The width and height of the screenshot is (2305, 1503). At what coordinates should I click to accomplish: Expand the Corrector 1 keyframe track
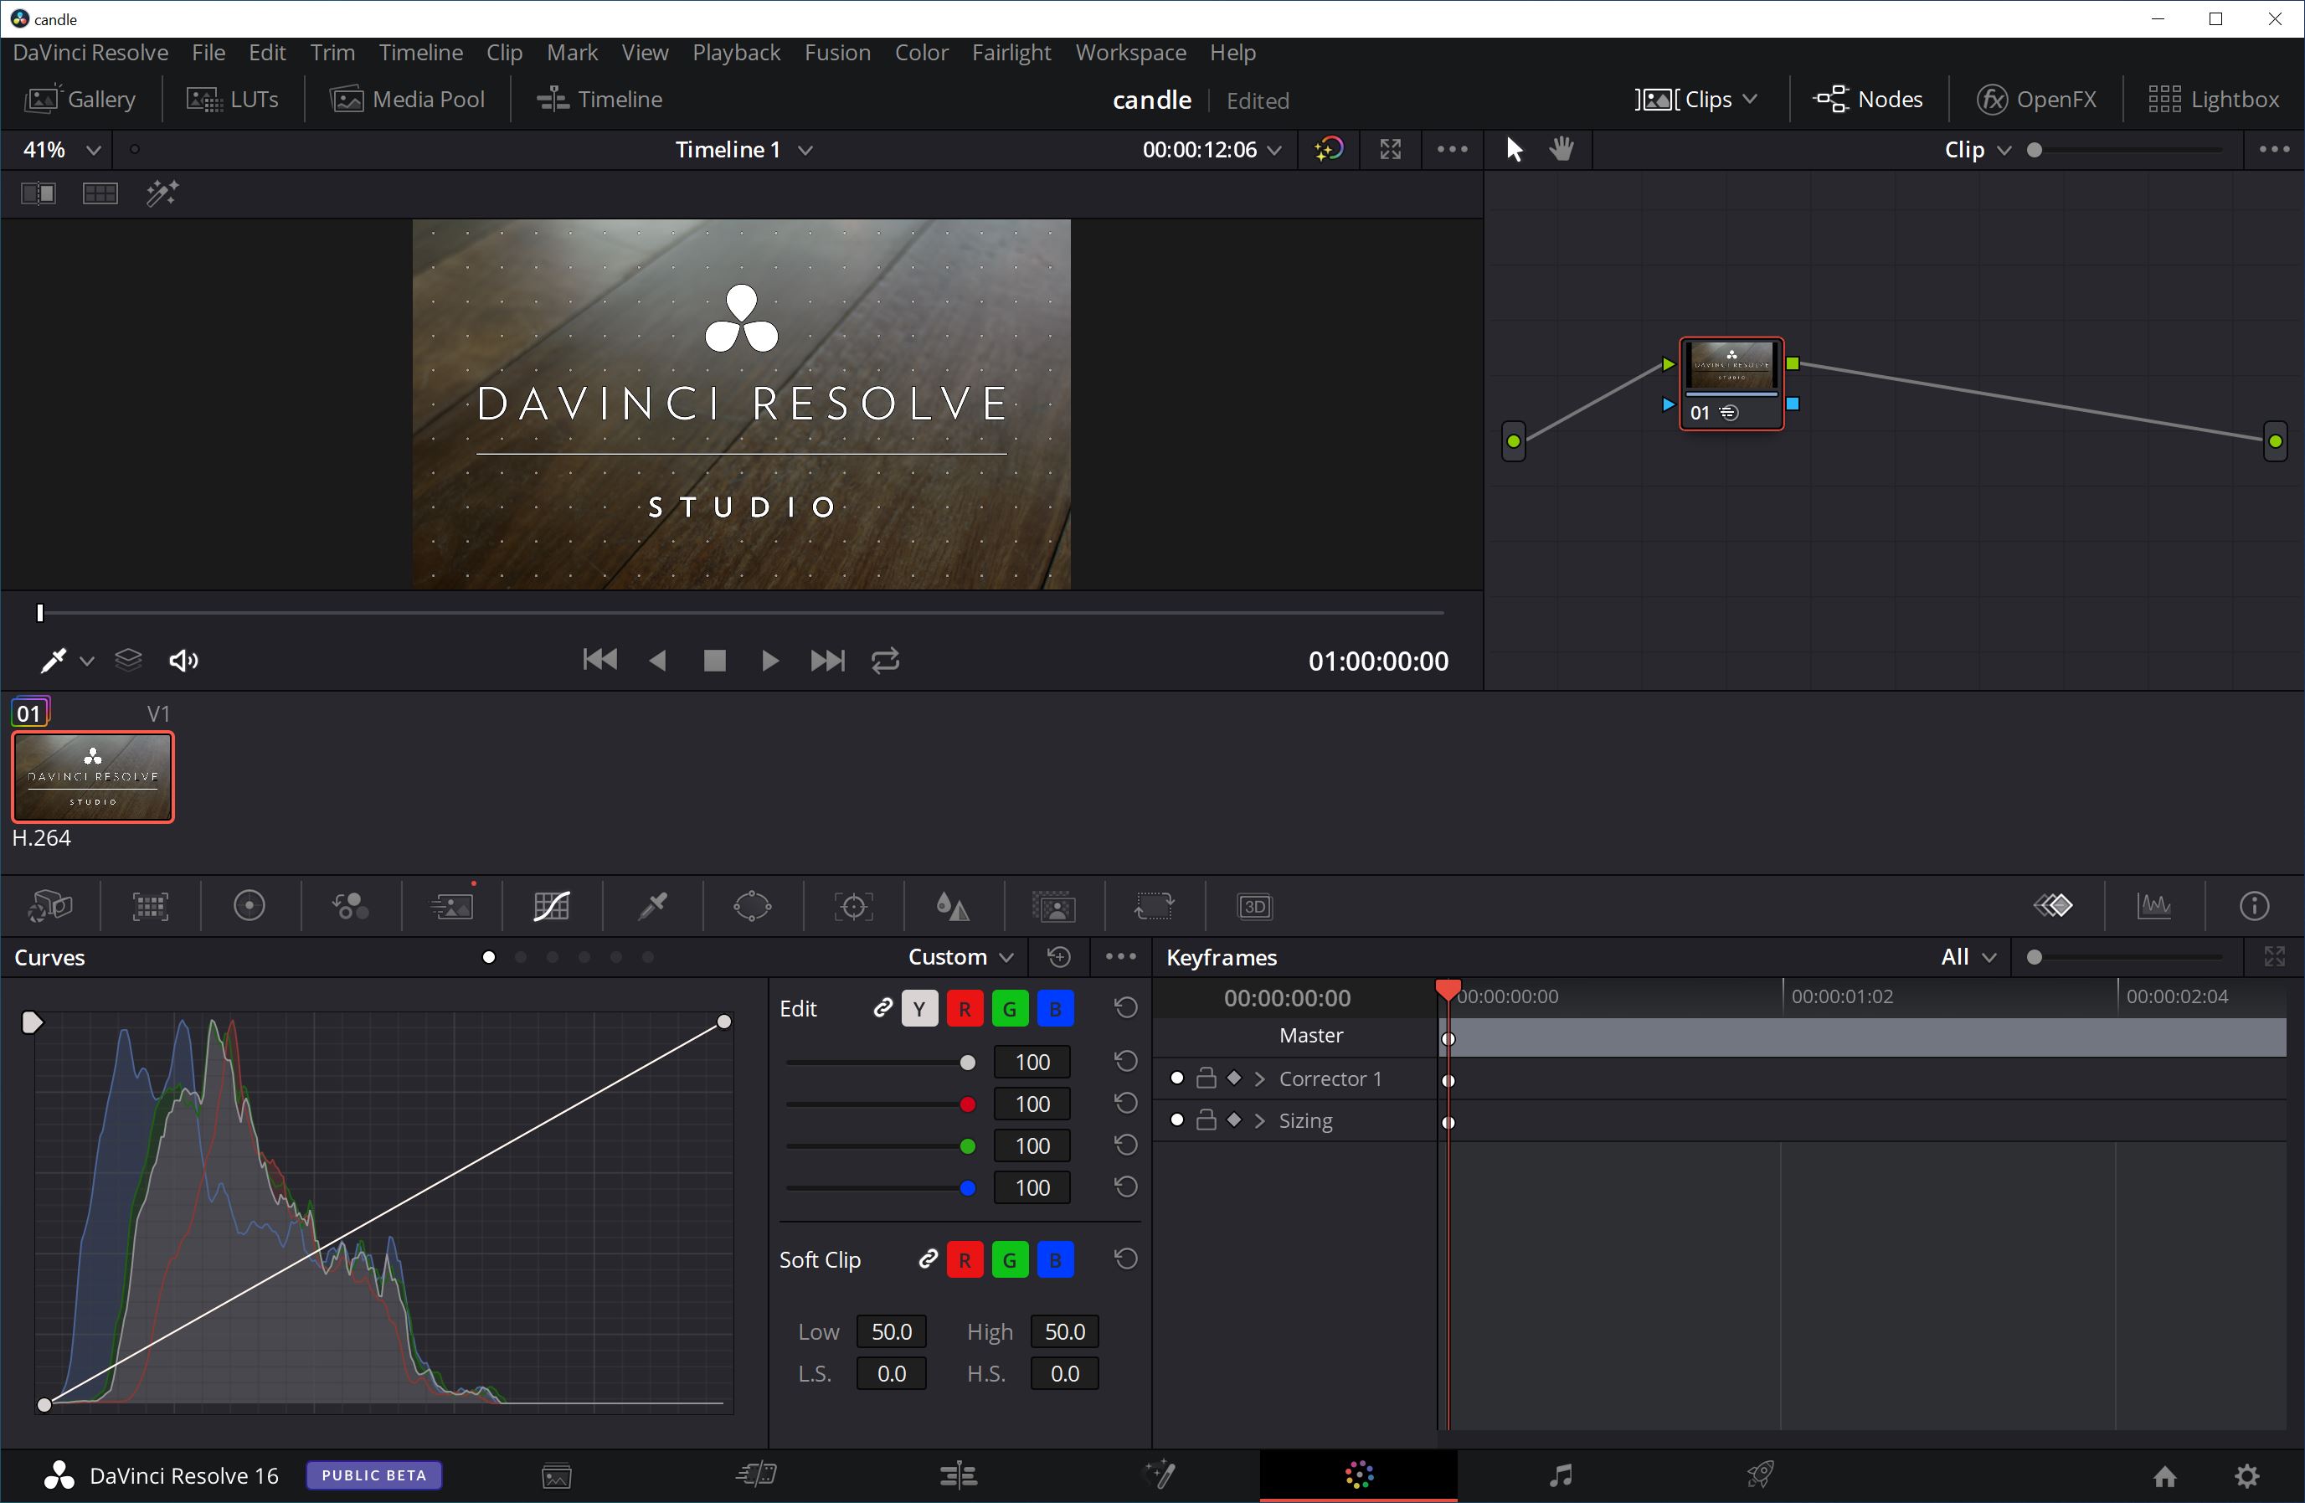coord(1260,1078)
